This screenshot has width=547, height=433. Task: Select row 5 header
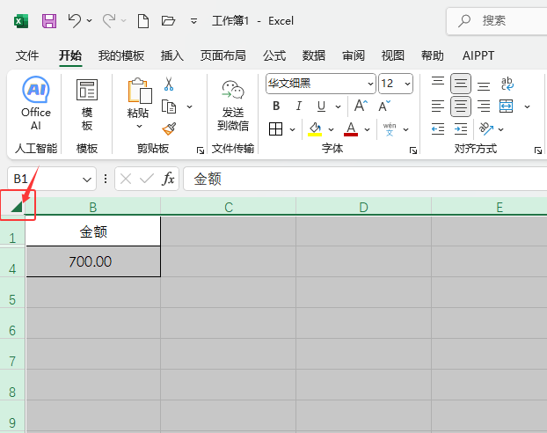tap(12, 292)
